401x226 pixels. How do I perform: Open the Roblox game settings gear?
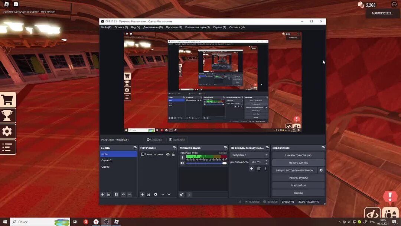pos(8,132)
